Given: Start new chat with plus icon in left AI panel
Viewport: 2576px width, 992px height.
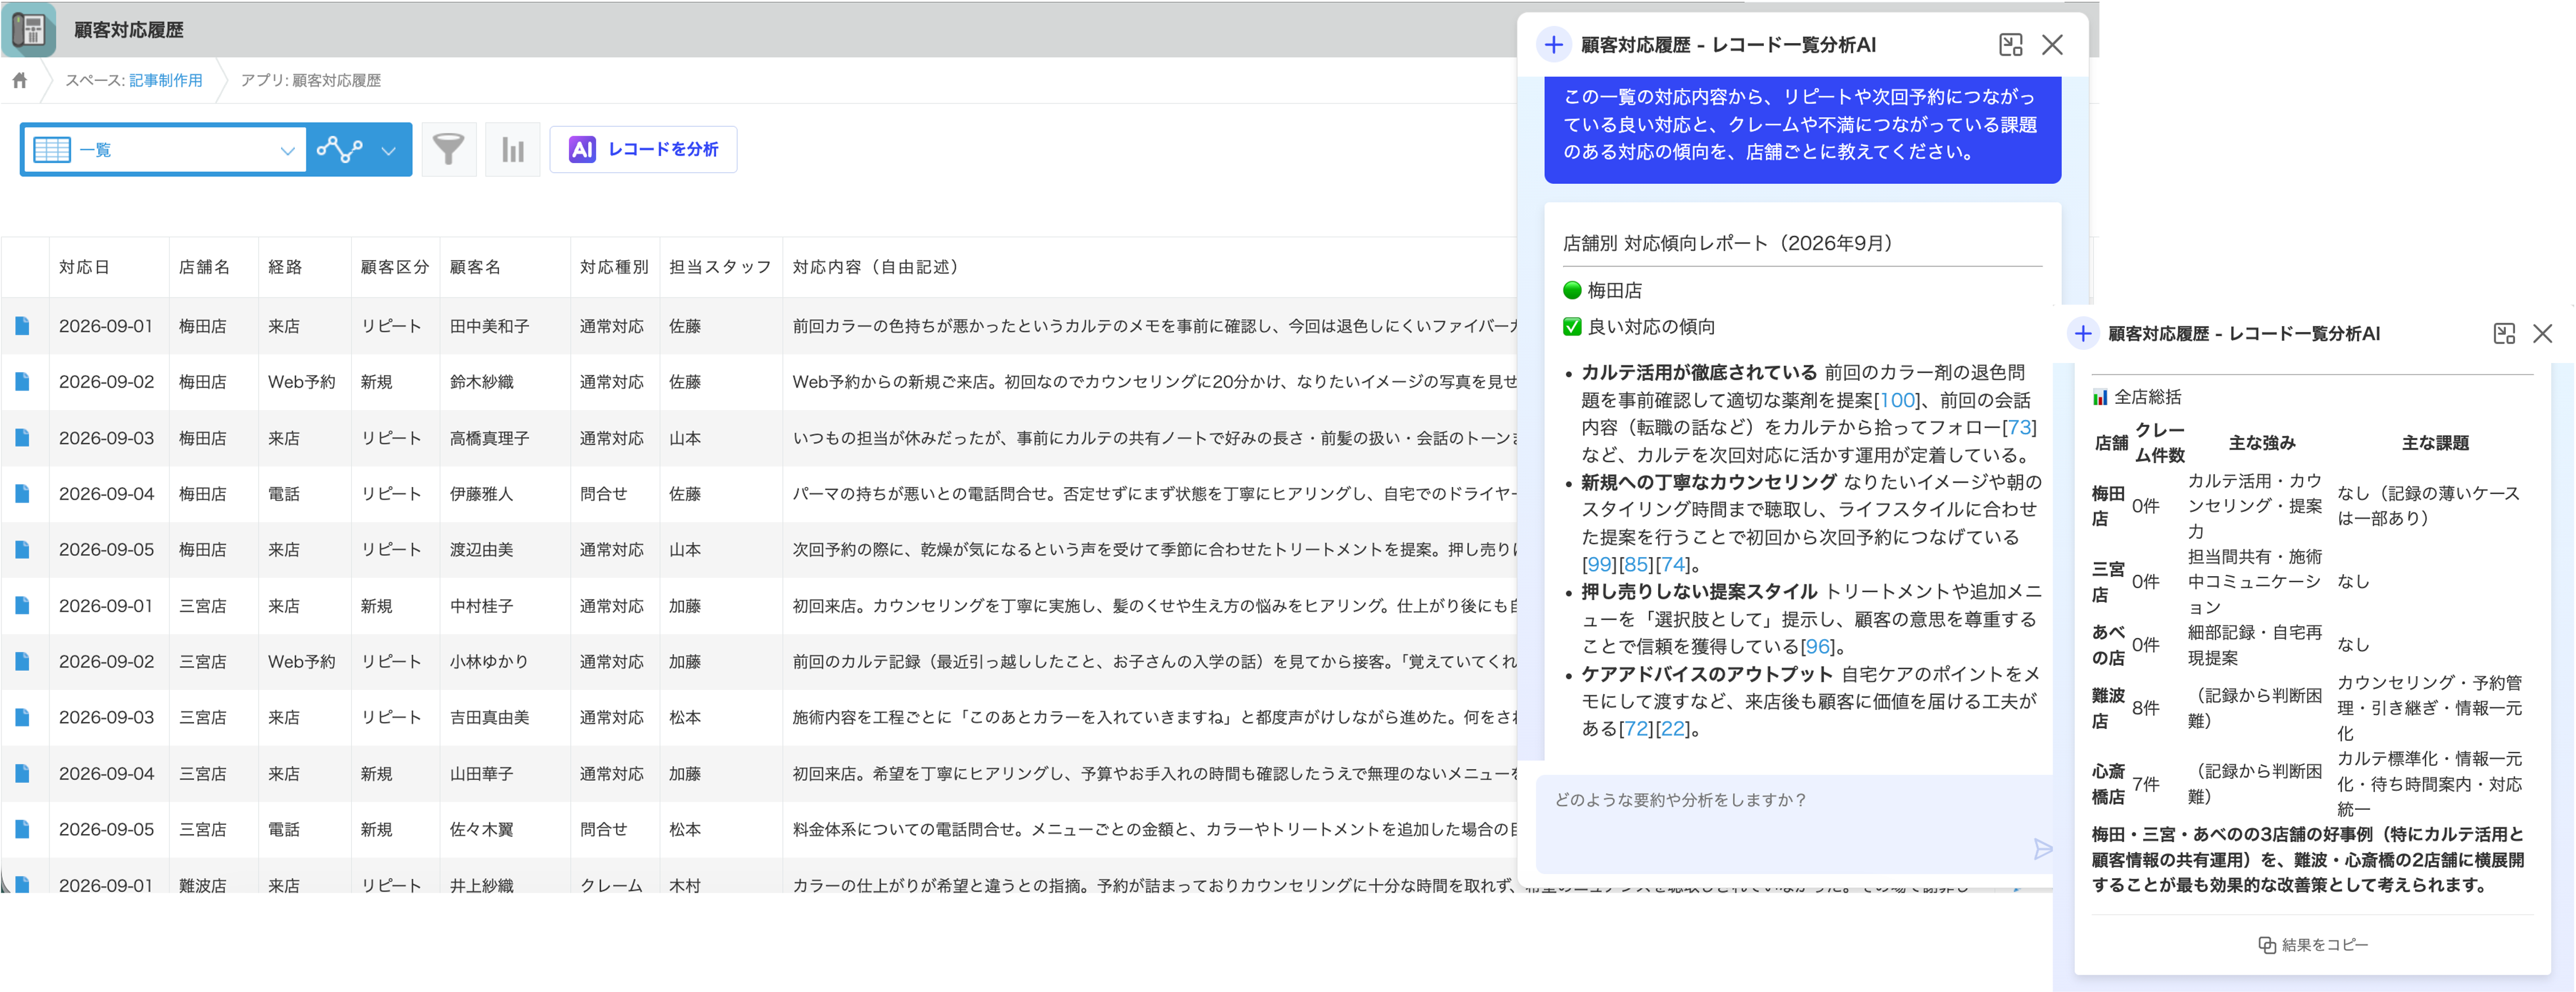Looking at the screenshot, I should pos(1553,45).
